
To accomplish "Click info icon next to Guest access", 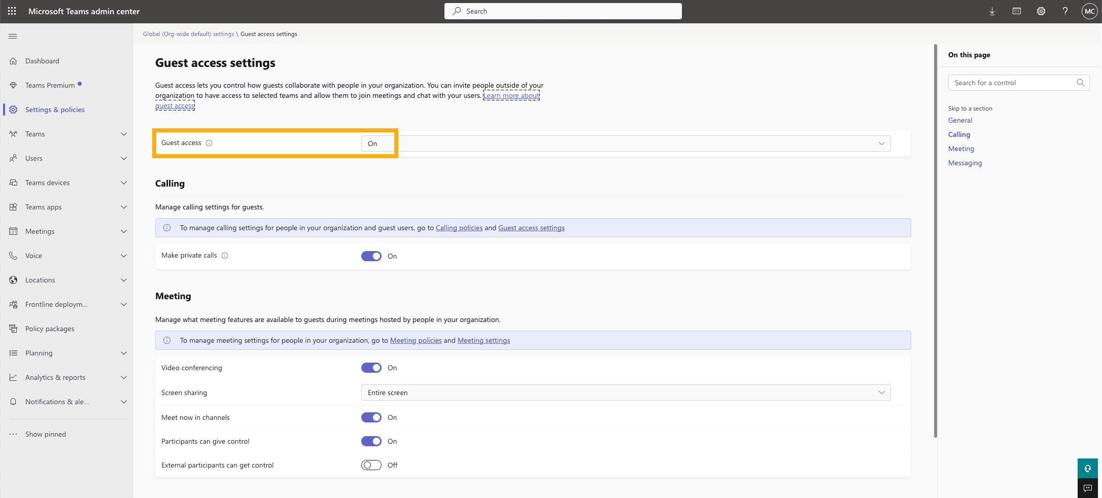I will tap(209, 143).
